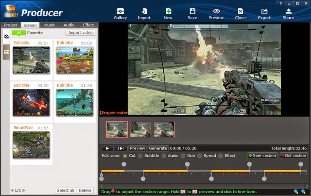
Task: Open the Effect tab
Action: [88, 25]
